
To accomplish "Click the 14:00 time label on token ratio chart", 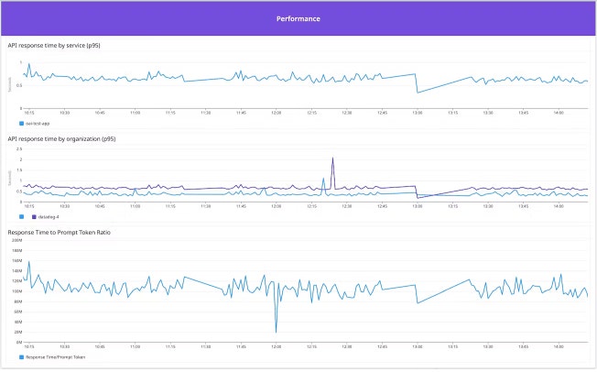I will click(559, 346).
